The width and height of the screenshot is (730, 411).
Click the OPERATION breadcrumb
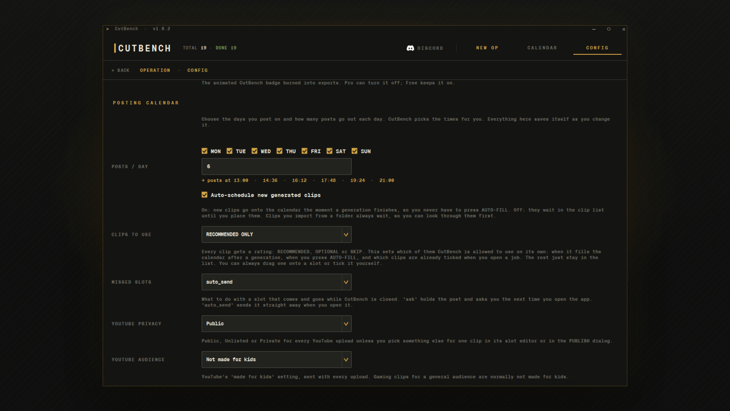[x=155, y=70]
